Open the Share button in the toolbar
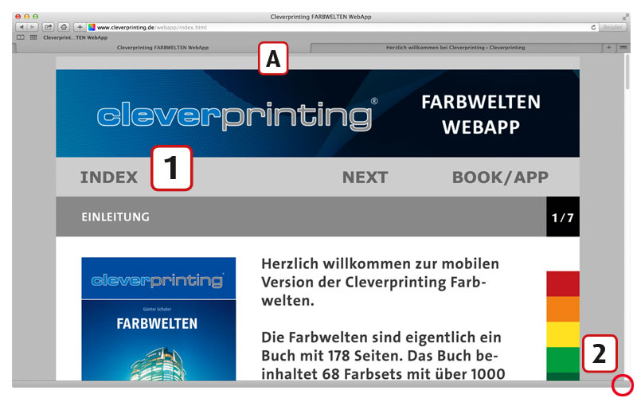 tap(48, 27)
